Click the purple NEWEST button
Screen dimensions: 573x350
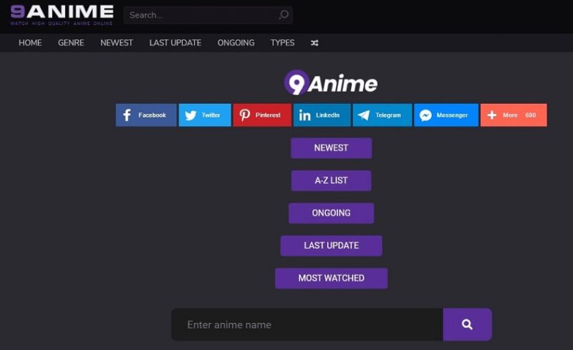[331, 148]
